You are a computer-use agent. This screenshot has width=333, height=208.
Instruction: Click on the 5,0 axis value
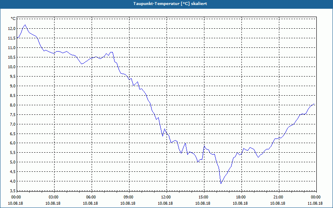(x=12, y=162)
